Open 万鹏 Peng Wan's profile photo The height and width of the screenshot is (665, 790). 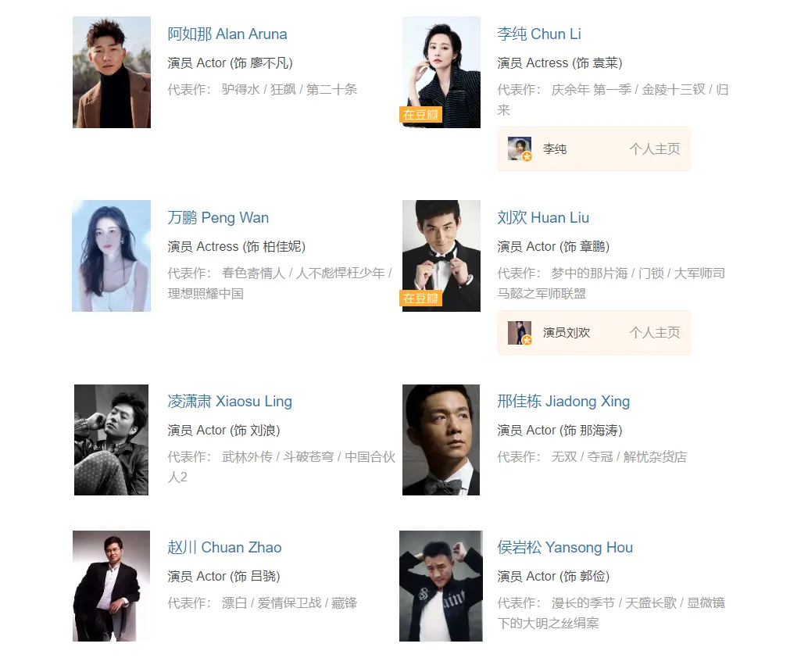pyautogui.click(x=111, y=256)
